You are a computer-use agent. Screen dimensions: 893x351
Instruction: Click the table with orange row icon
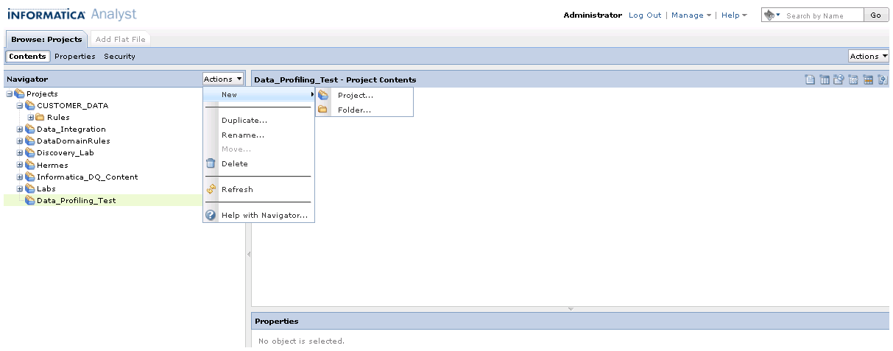868,79
